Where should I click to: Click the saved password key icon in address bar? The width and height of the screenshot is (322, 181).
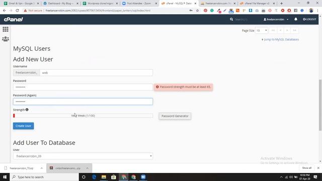[191, 11]
